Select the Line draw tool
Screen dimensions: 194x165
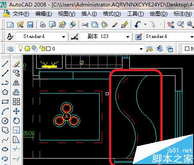point(5,64)
